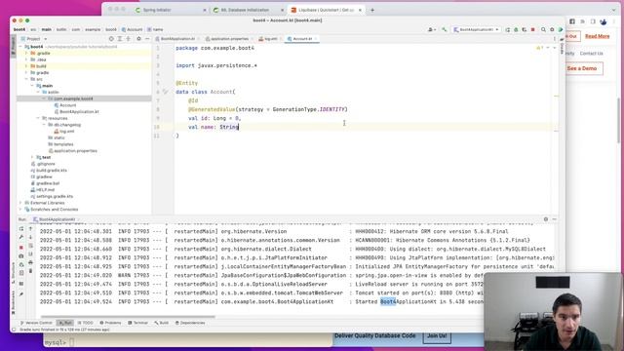The image size is (624, 351).
Task: Rerun application using toolbar rerun icon
Action: point(507,29)
